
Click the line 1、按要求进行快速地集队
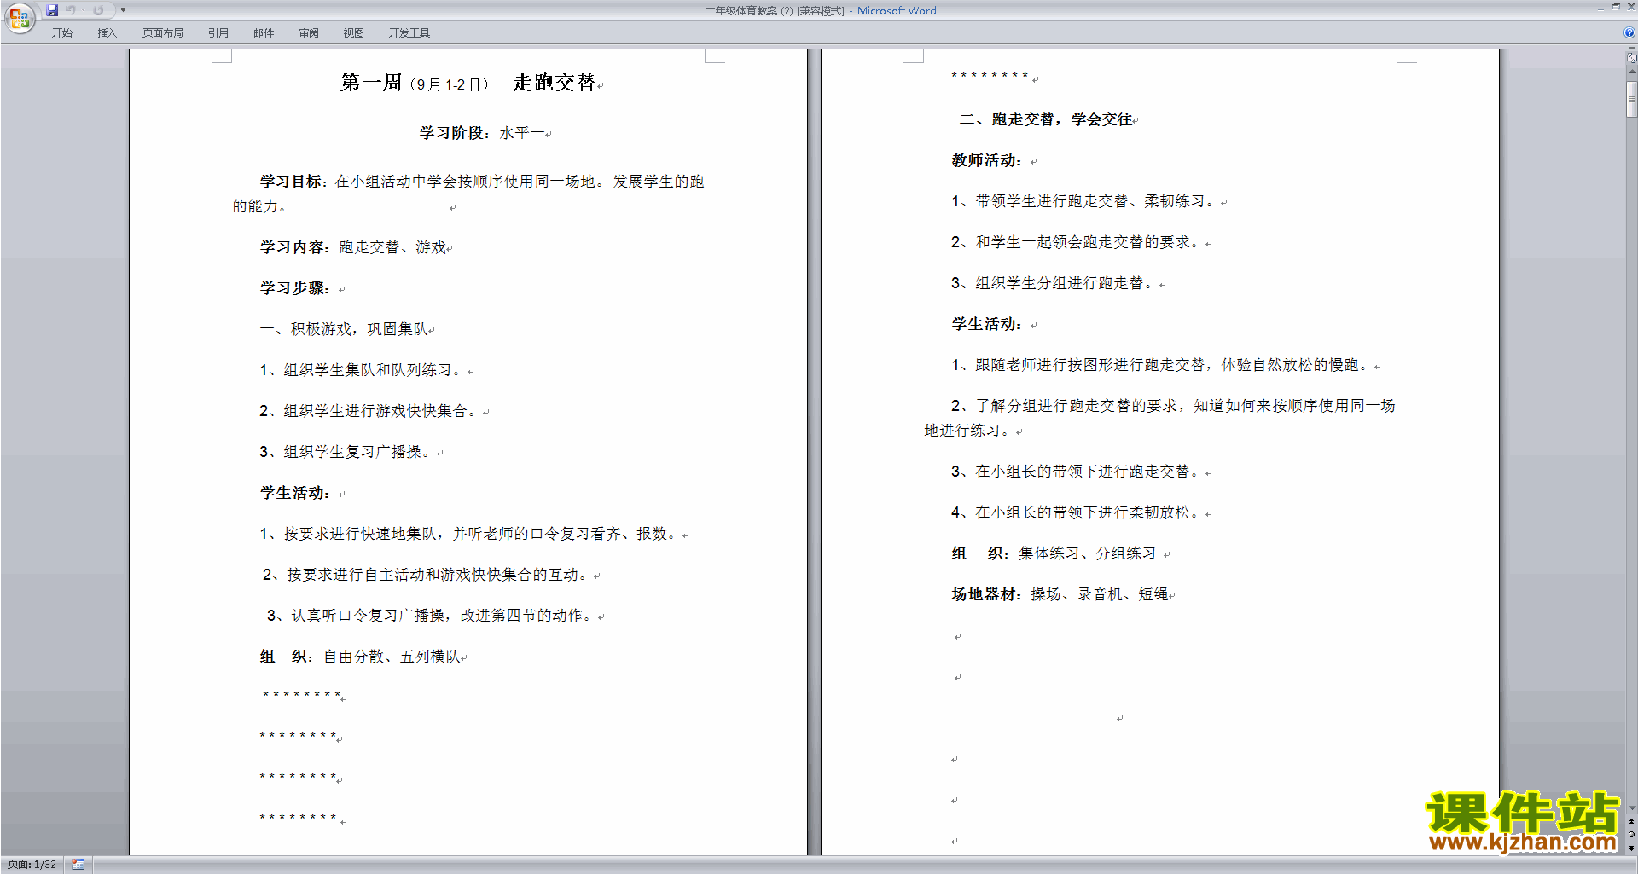[470, 534]
